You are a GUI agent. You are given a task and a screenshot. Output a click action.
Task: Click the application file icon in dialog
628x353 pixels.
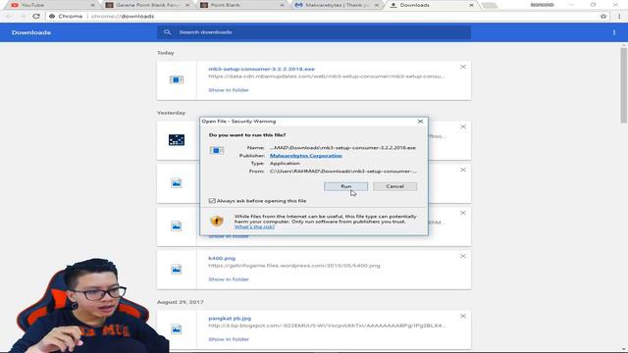coord(217,150)
